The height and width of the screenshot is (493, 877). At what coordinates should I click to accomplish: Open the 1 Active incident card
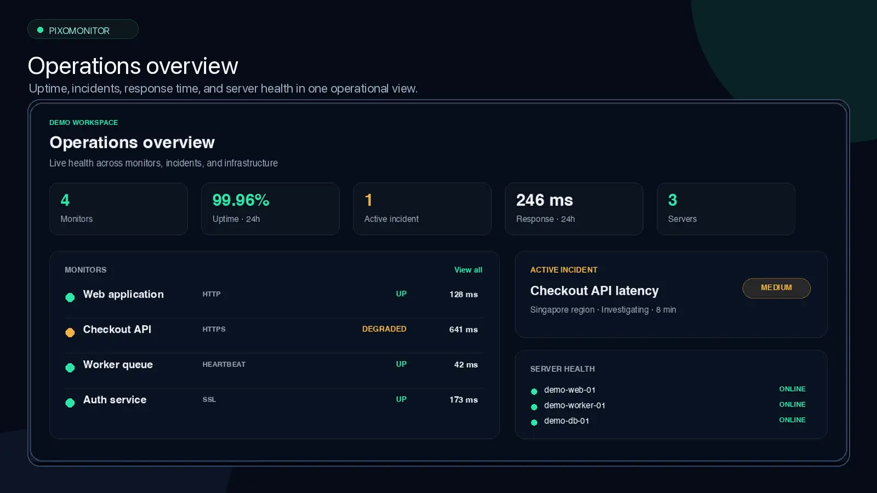[422, 209]
